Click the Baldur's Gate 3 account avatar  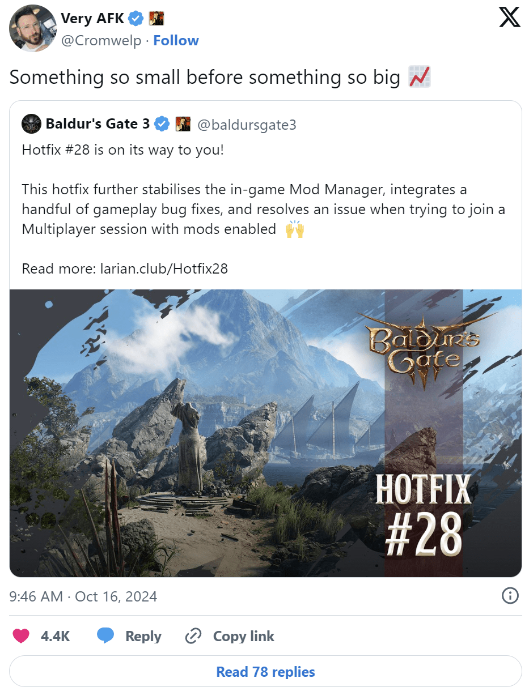(x=31, y=123)
